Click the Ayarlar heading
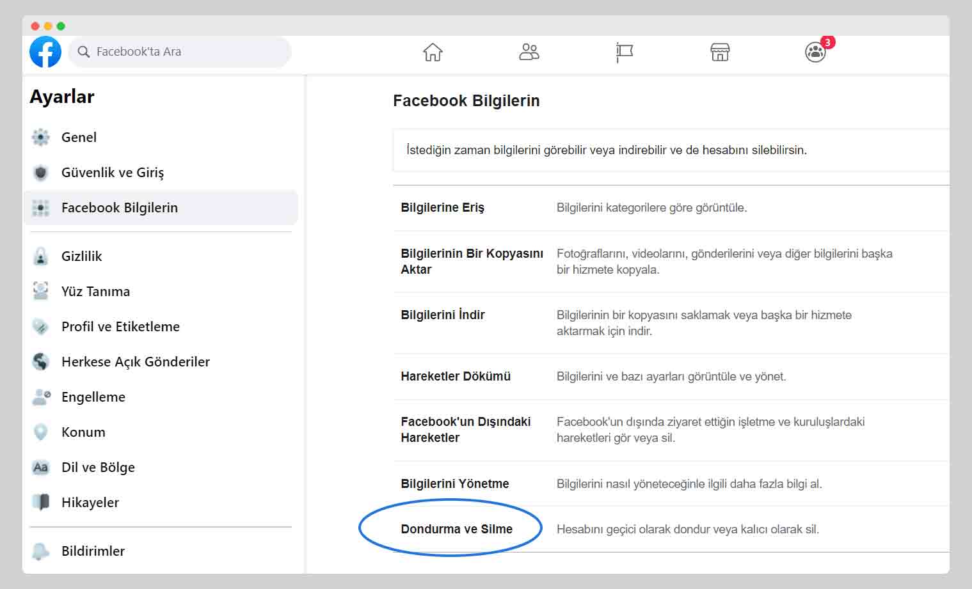The image size is (972, 589). point(62,97)
